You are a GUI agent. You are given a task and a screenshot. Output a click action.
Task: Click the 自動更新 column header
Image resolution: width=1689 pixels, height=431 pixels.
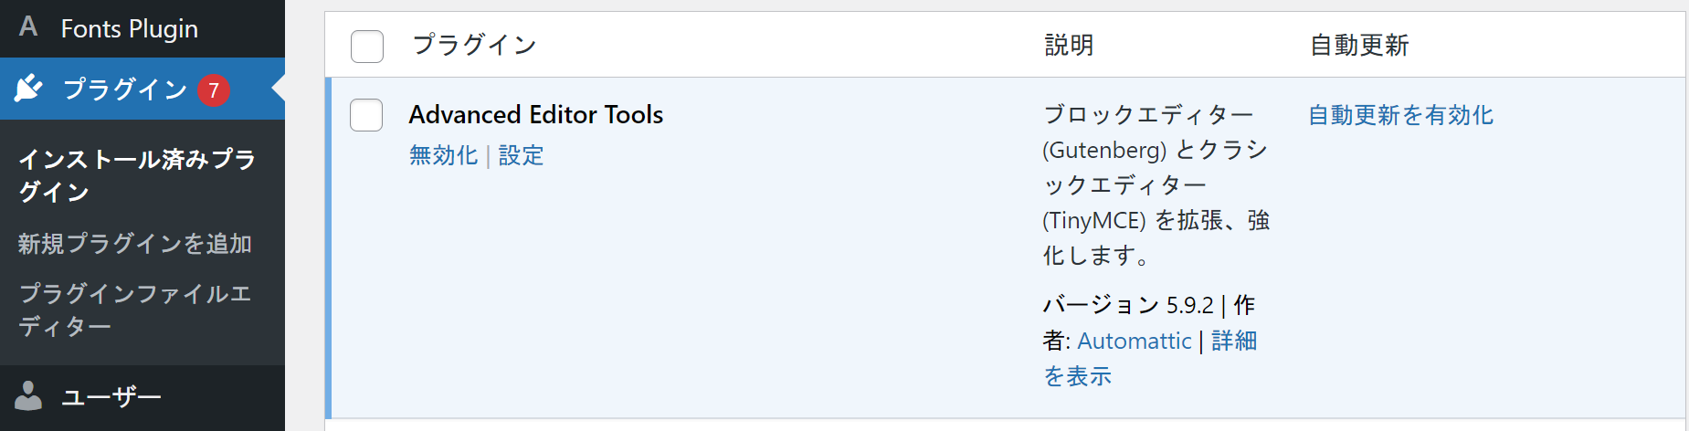[1359, 45]
